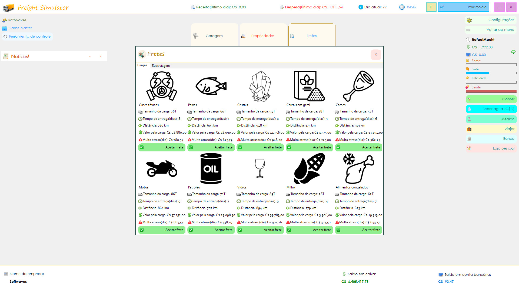The image size is (519, 292).
Task: Pause the game with the pause button
Action: (431, 7)
